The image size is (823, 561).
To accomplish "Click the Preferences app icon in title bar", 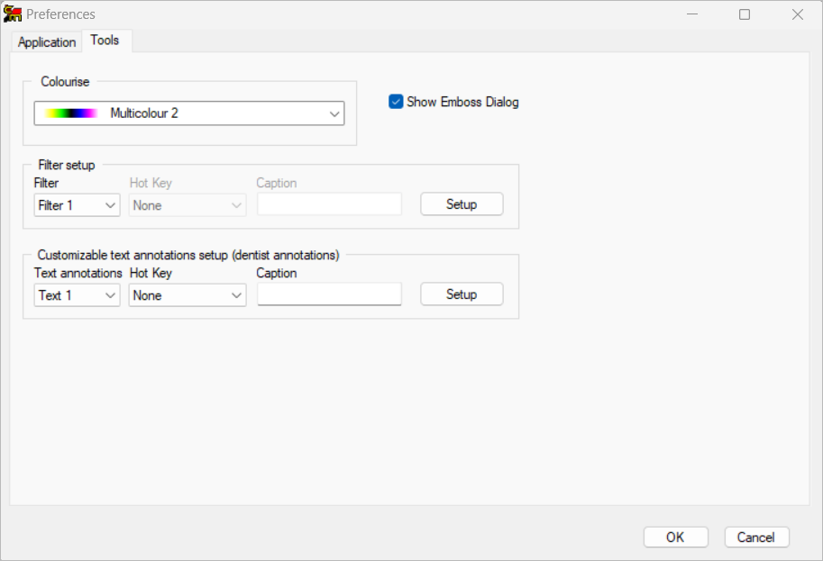I will pyautogui.click(x=13, y=14).
